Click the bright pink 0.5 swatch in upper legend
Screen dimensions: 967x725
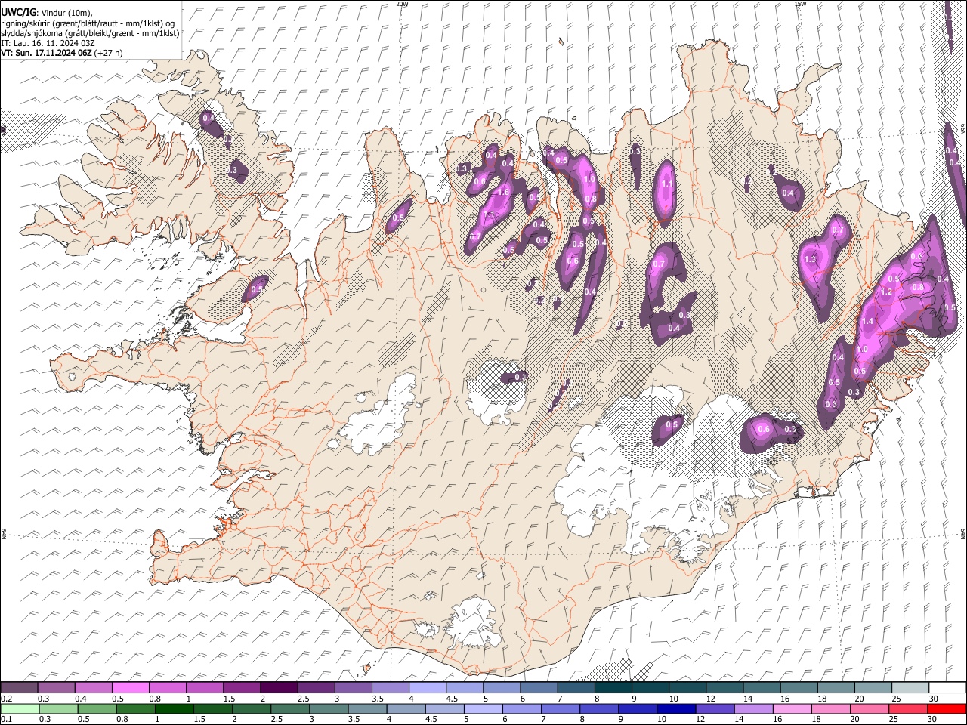tap(131, 688)
